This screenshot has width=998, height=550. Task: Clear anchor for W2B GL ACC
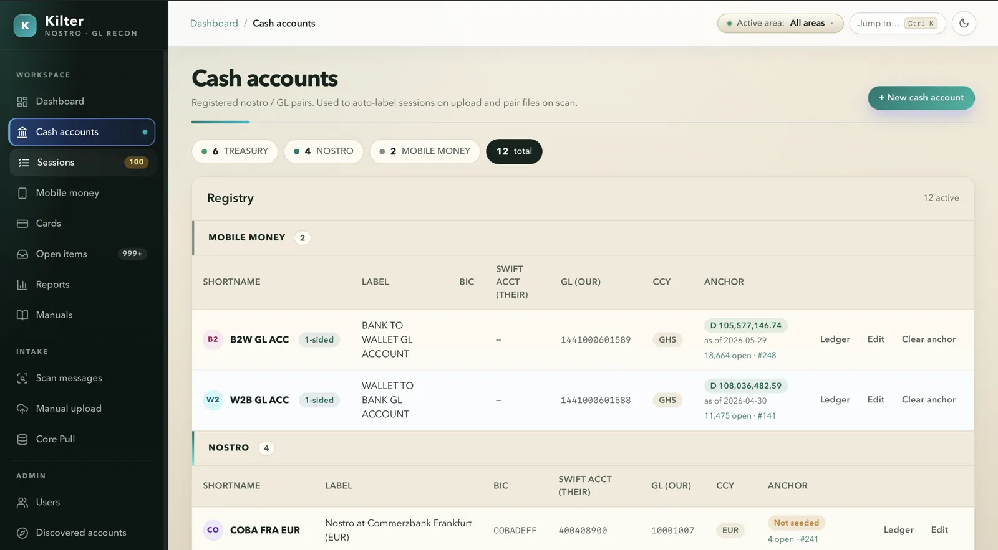[928, 400]
